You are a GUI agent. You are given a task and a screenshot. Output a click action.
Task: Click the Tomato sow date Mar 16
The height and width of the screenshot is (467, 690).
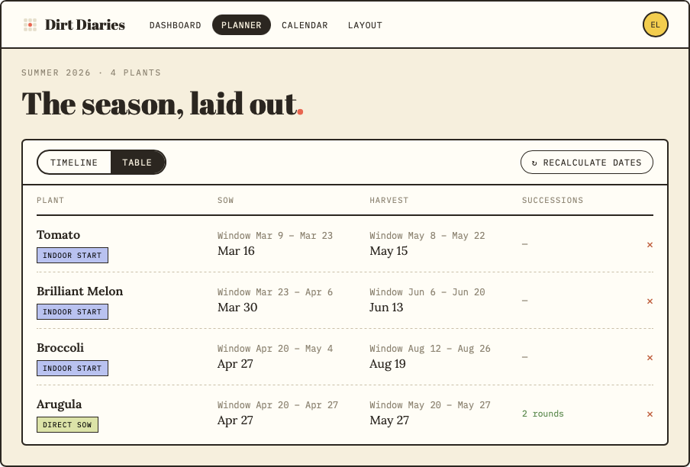click(x=236, y=251)
